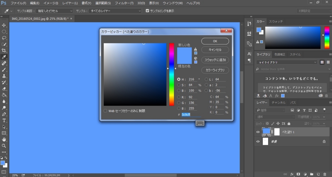The image size is (332, 177).
Task: Click スウォッチに追加 button
Action: [x=215, y=60]
